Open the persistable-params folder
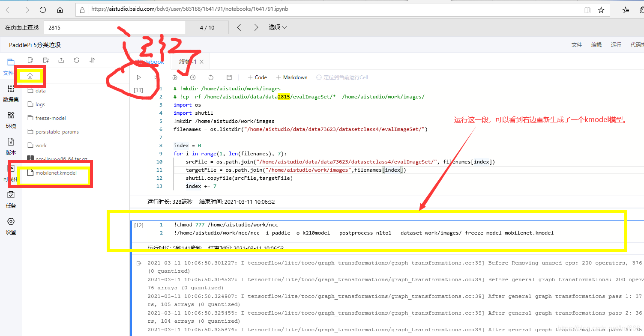Screen dimensions: 644x336 point(57,132)
